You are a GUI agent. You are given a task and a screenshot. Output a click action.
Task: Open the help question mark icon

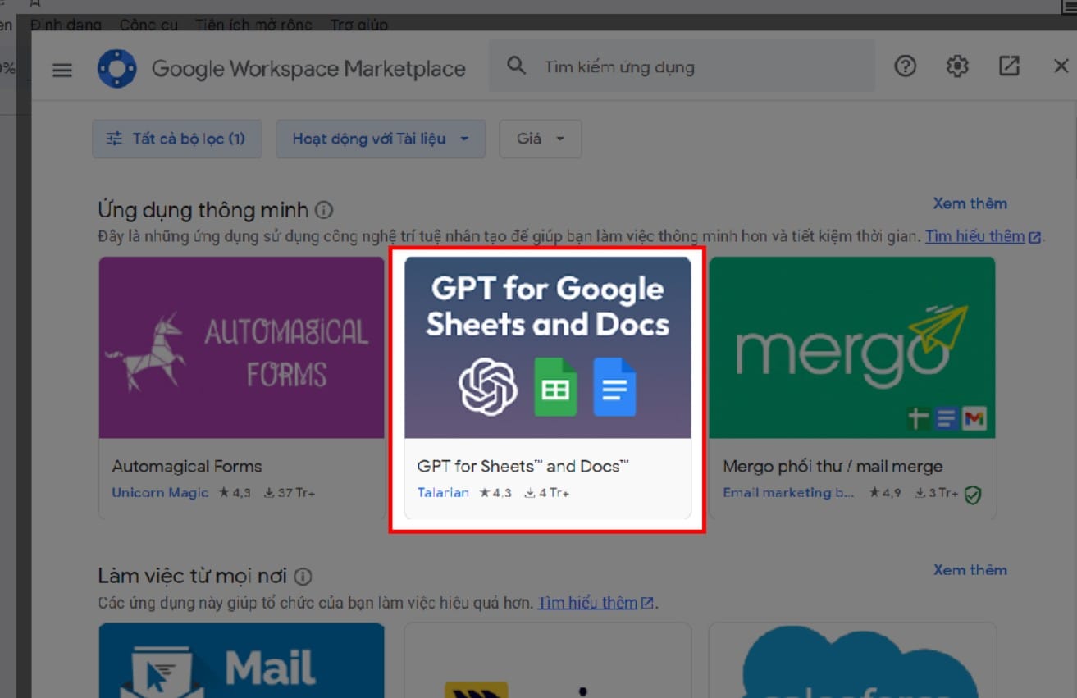coord(905,66)
